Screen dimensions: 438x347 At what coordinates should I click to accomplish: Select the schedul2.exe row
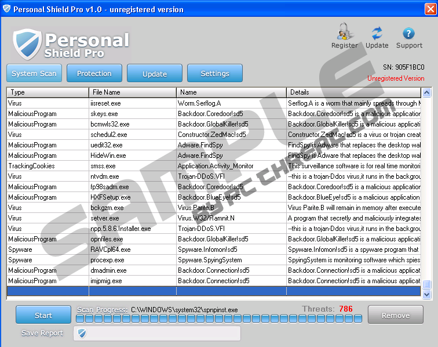click(214, 135)
